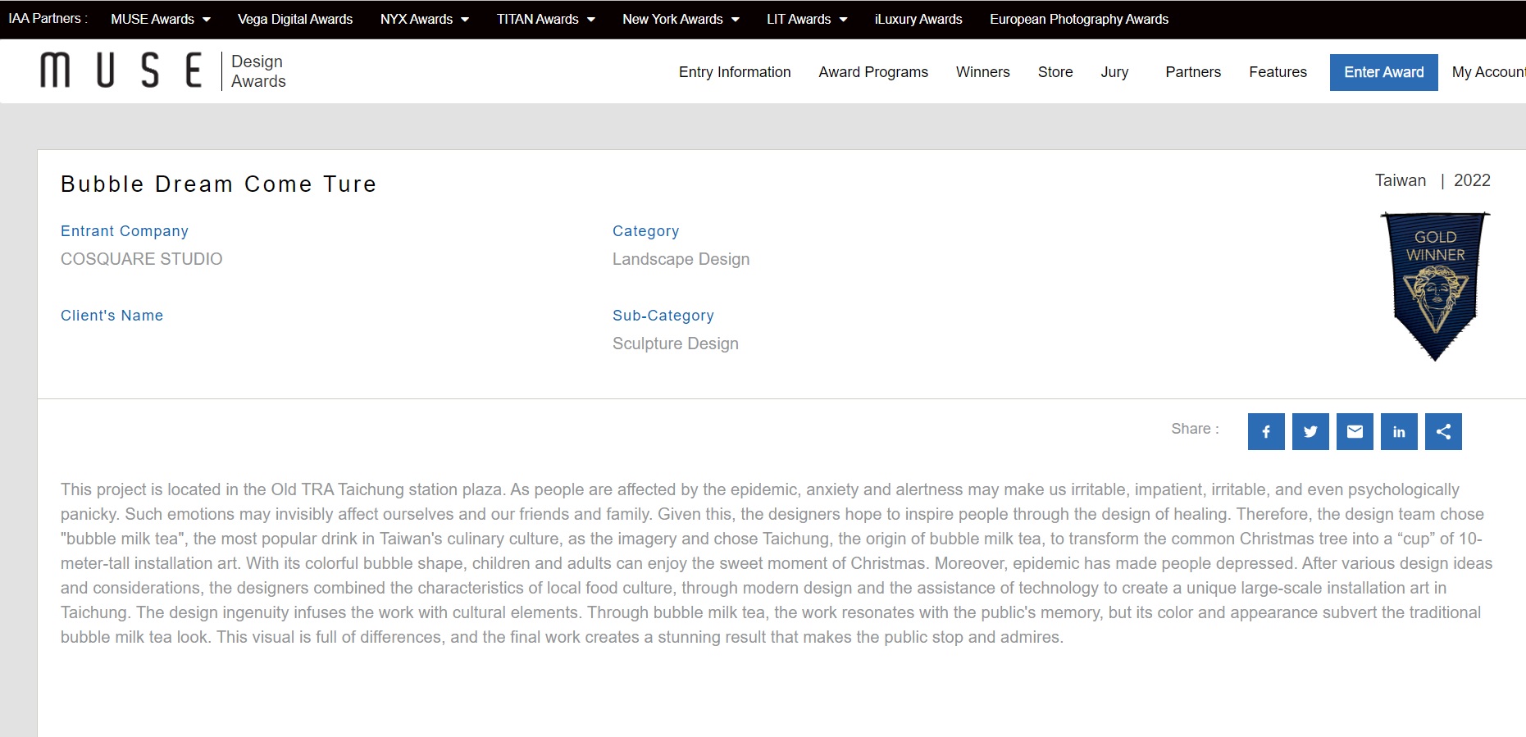The height and width of the screenshot is (737, 1526).
Task: Share the project on LinkedIn
Action: 1399,432
